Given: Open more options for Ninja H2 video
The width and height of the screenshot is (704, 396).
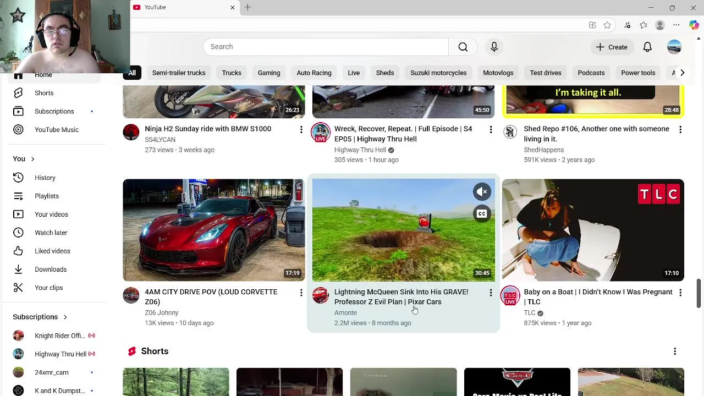Looking at the screenshot, I should point(301,129).
